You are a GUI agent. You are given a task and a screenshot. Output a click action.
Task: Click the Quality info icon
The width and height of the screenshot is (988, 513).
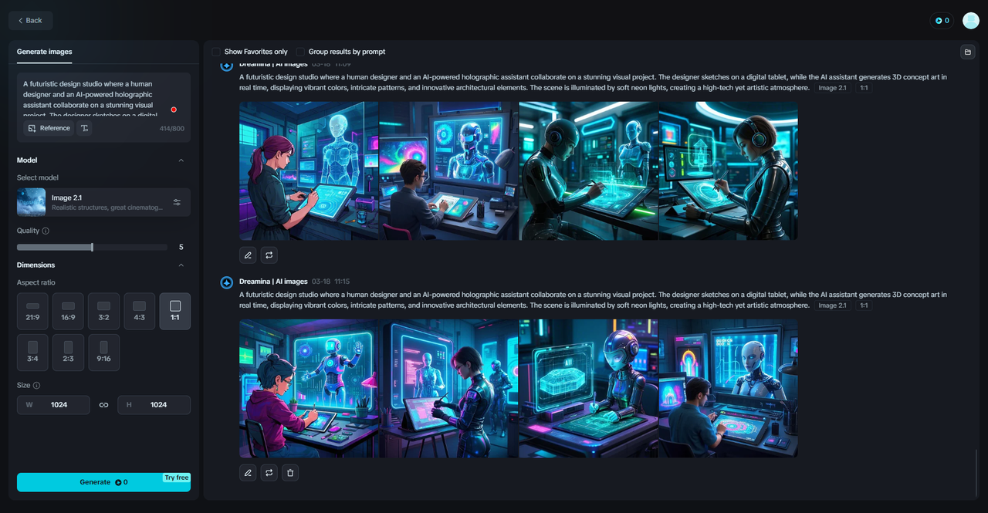coord(46,231)
